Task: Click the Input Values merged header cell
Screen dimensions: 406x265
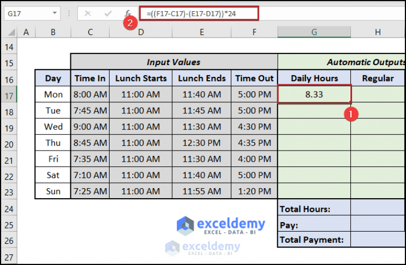Action: (174, 62)
